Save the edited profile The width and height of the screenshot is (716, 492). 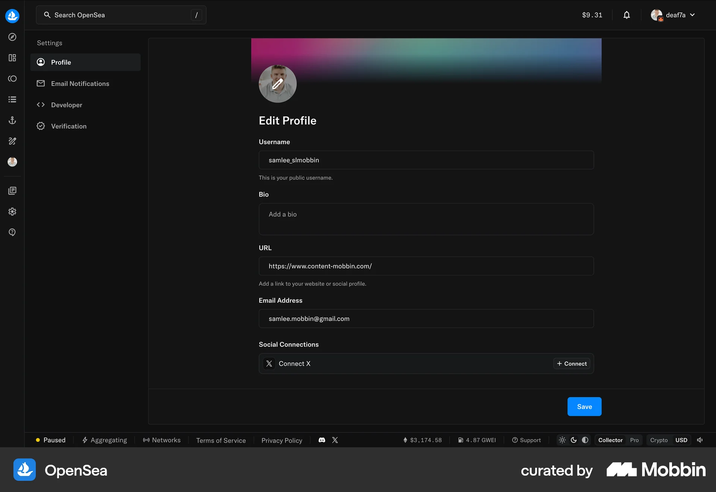[x=584, y=407]
